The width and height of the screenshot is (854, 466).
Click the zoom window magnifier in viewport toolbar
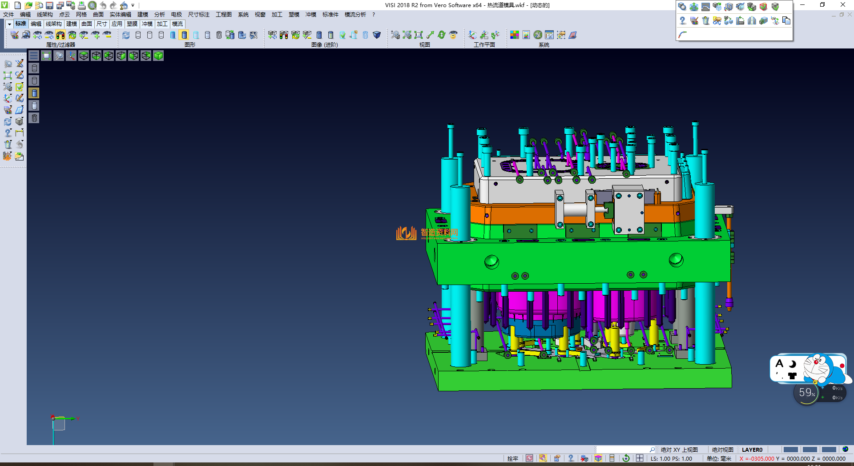click(x=59, y=56)
